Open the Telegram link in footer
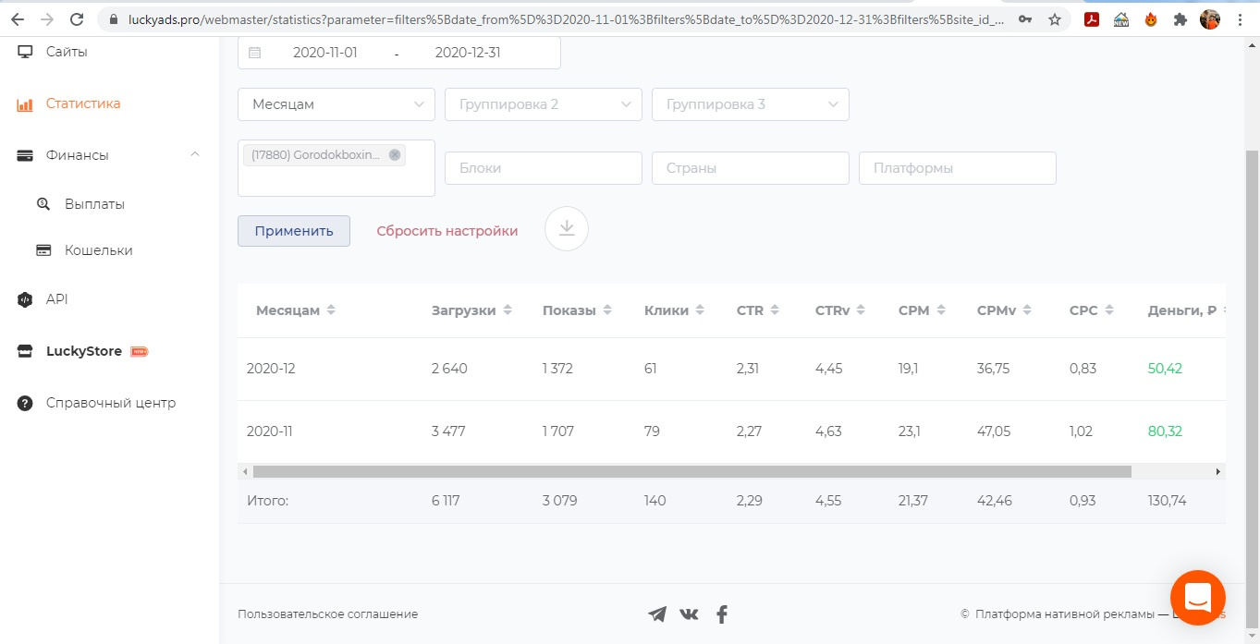The image size is (1260, 644). pyautogui.click(x=657, y=614)
